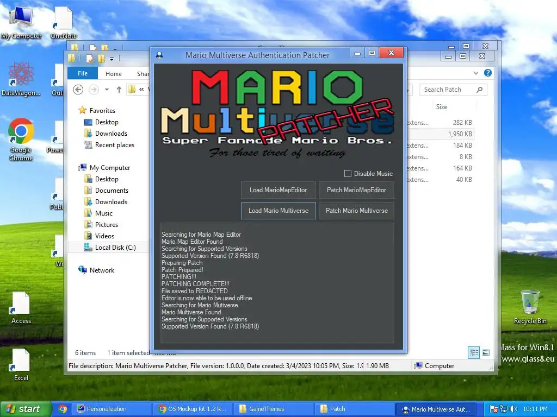Screen dimensions: 557x417
Task: Enable the Disable Music checkbox
Action: point(348,173)
